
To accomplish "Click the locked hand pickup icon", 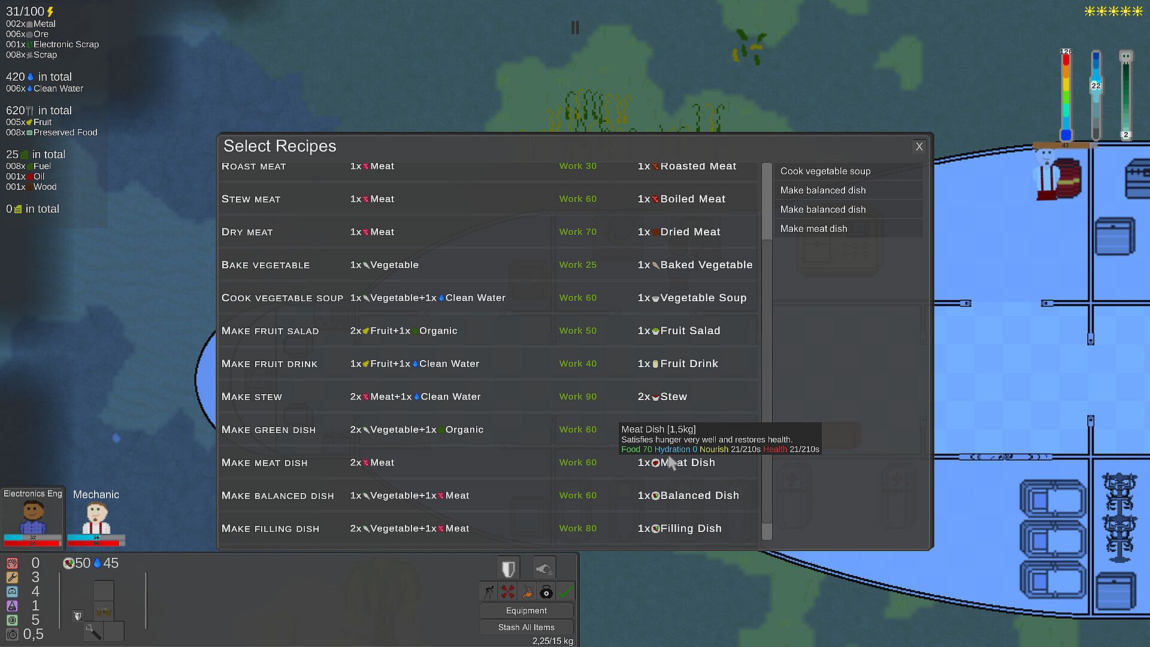I will (x=544, y=568).
